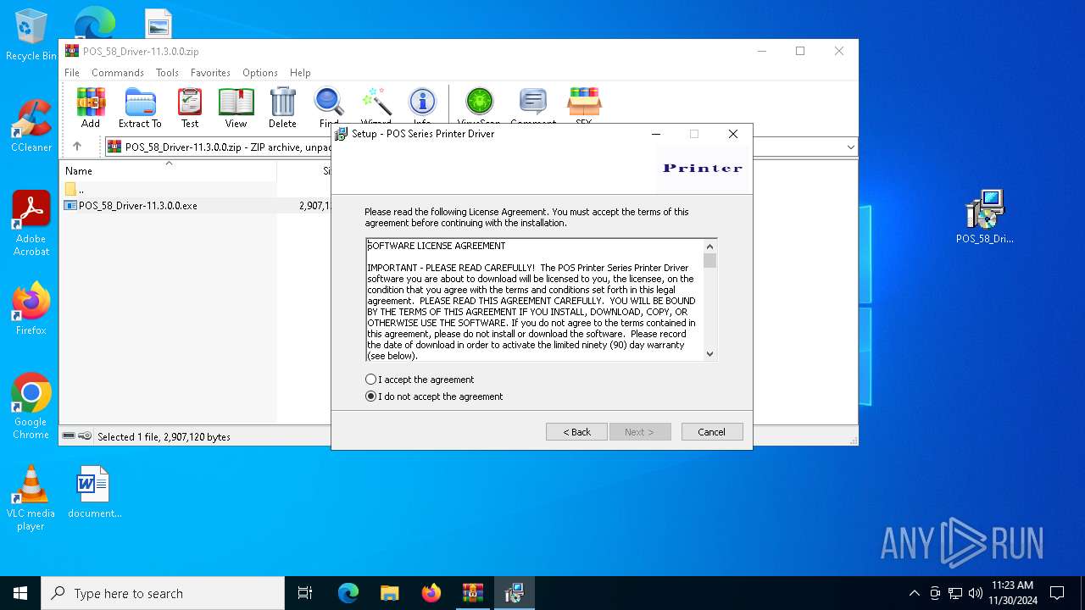This screenshot has height=610, width=1085.
Task: Click the Back button in setup
Action: pyautogui.click(x=576, y=431)
